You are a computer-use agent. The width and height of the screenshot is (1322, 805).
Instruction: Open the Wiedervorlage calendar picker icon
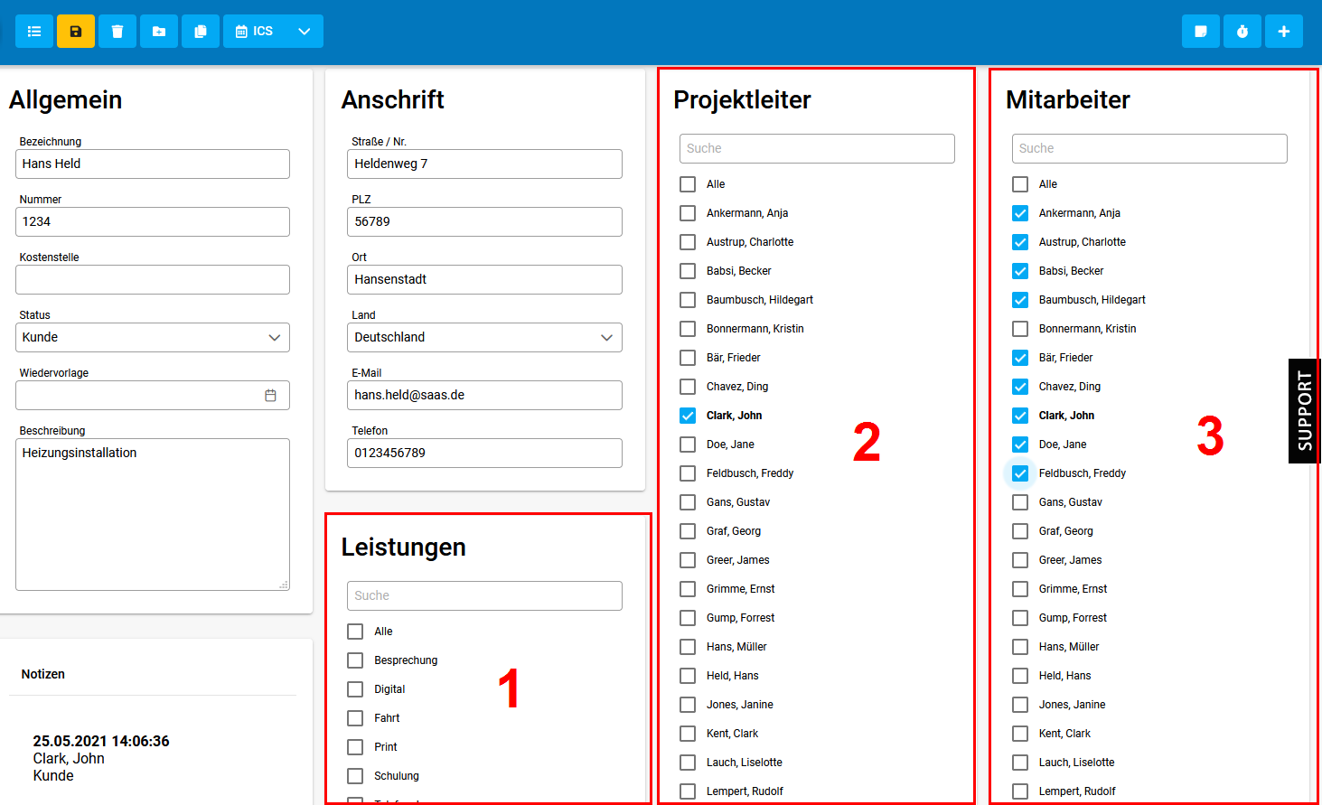(x=270, y=395)
